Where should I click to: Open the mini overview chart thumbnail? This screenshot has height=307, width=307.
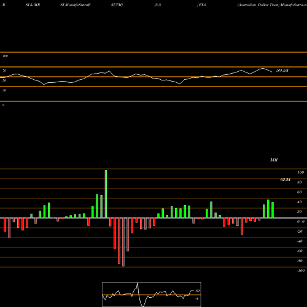tap(152, 294)
